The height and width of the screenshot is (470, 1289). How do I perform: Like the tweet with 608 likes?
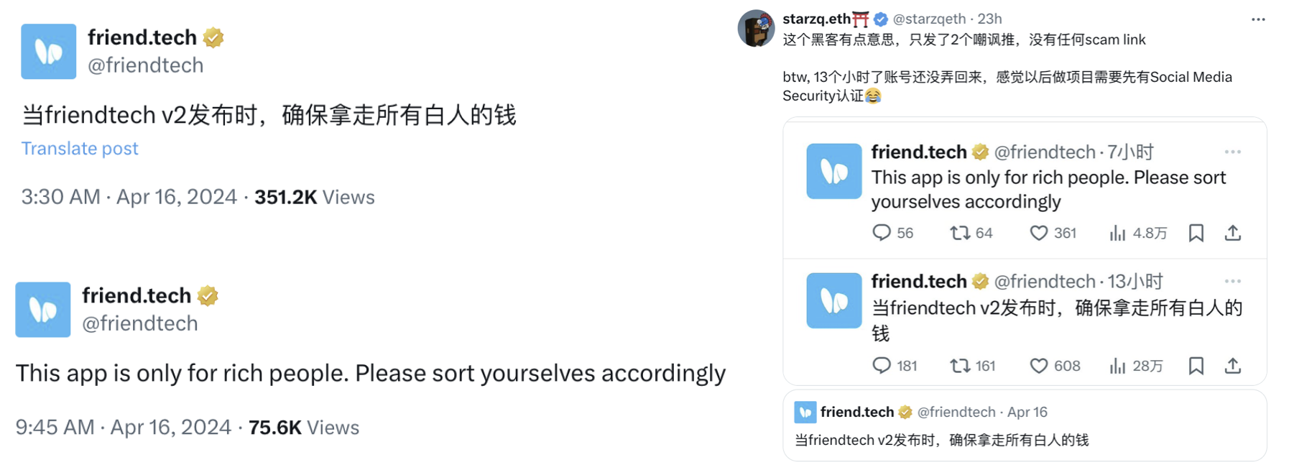click(1038, 366)
